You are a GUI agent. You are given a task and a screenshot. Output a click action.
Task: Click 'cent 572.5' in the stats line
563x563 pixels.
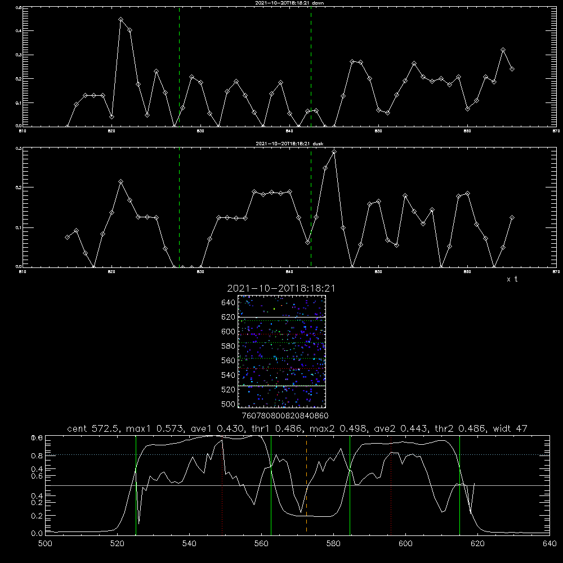(93, 428)
